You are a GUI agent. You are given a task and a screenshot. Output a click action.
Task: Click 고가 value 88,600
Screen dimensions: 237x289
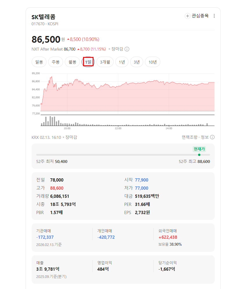tap(57, 188)
